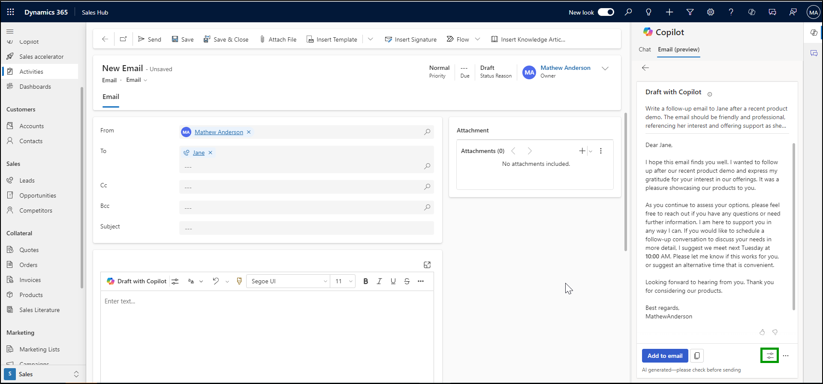Click Add to email button
Screen dimensions: 823x384
pos(665,356)
